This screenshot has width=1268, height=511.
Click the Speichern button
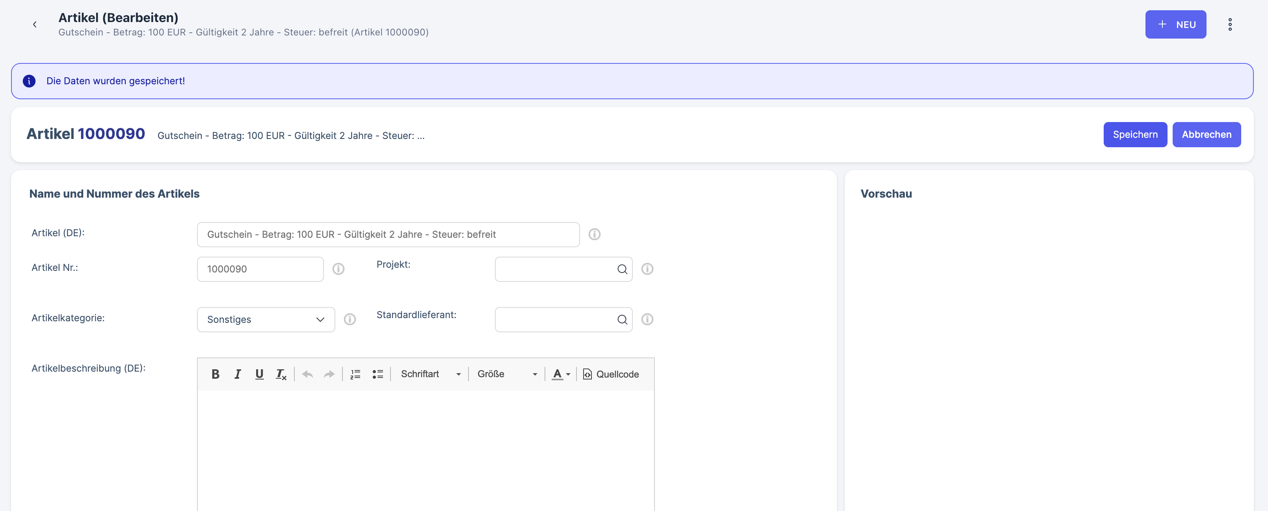click(x=1134, y=135)
